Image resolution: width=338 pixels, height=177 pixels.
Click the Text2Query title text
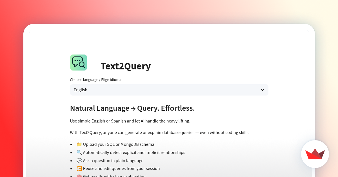(126, 66)
